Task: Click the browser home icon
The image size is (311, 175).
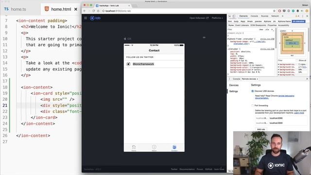Action: [98, 11]
